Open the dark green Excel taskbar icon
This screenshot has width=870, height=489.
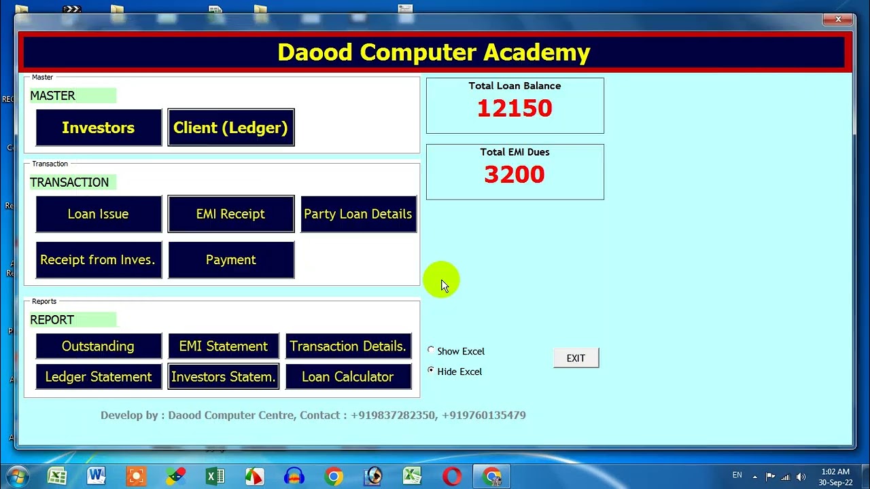(215, 476)
